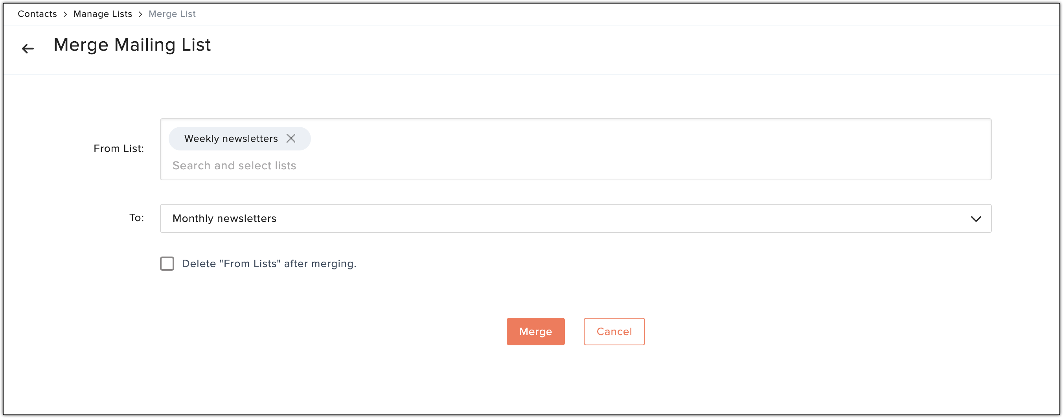This screenshot has width=1063, height=418.
Task: Click the Merge Mailing List page heading
Action: coord(132,44)
